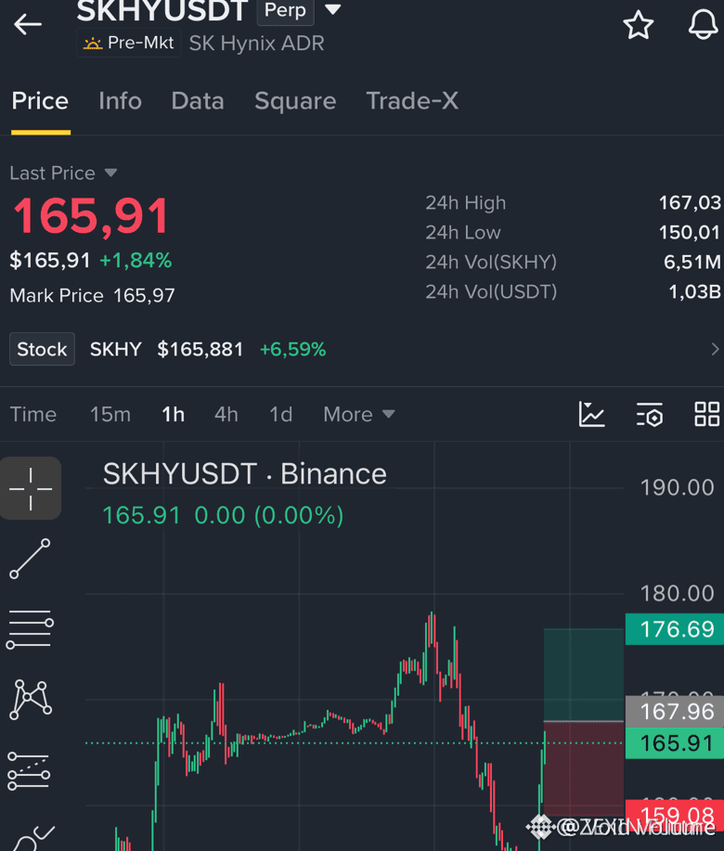The height and width of the screenshot is (851, 724).
Task: Click the 165.91 current price label
Action: (675, 743)
